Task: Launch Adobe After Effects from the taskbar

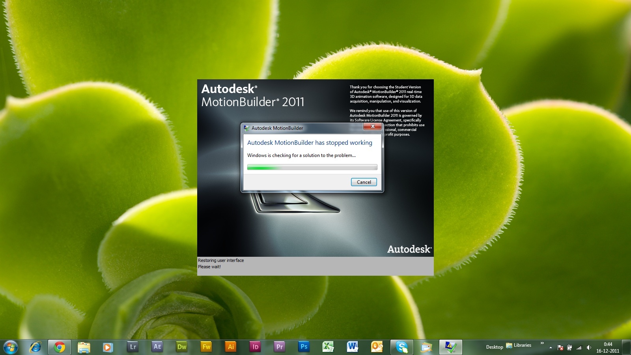Action: 157,347
